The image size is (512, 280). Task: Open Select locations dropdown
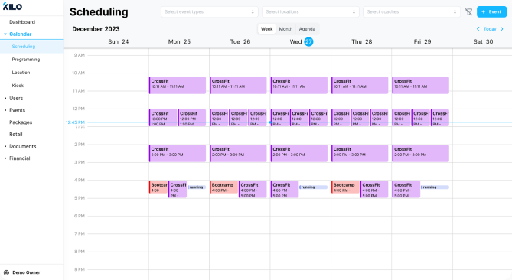coord(311,11)
